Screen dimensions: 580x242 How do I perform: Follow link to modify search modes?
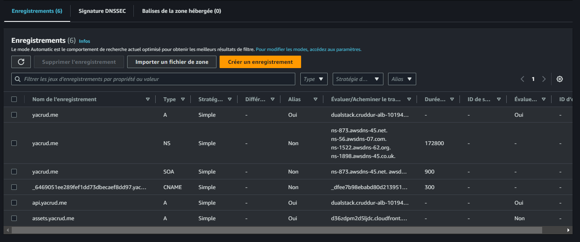pos(309,49)
